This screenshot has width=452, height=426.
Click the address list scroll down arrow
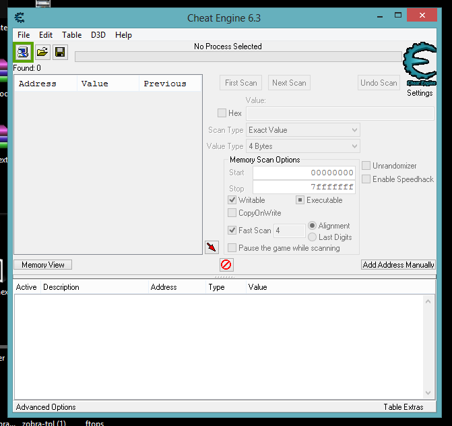pyautogui.click(x=428, y=393)
